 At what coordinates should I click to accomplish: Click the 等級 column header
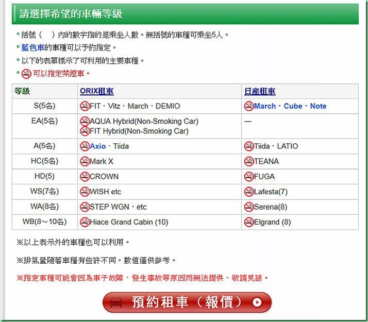click(x=45, y=91)
